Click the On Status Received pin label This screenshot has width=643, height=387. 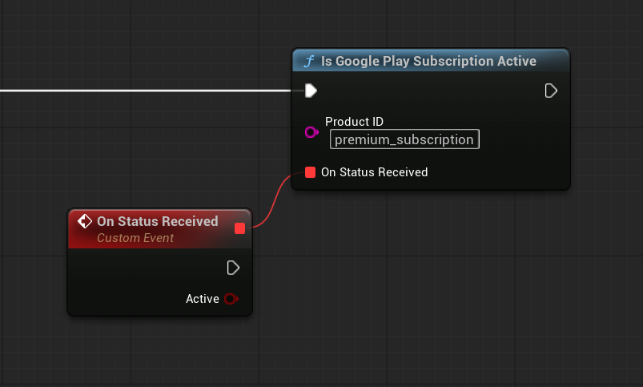pyautogui.click(x=375, y=172)
